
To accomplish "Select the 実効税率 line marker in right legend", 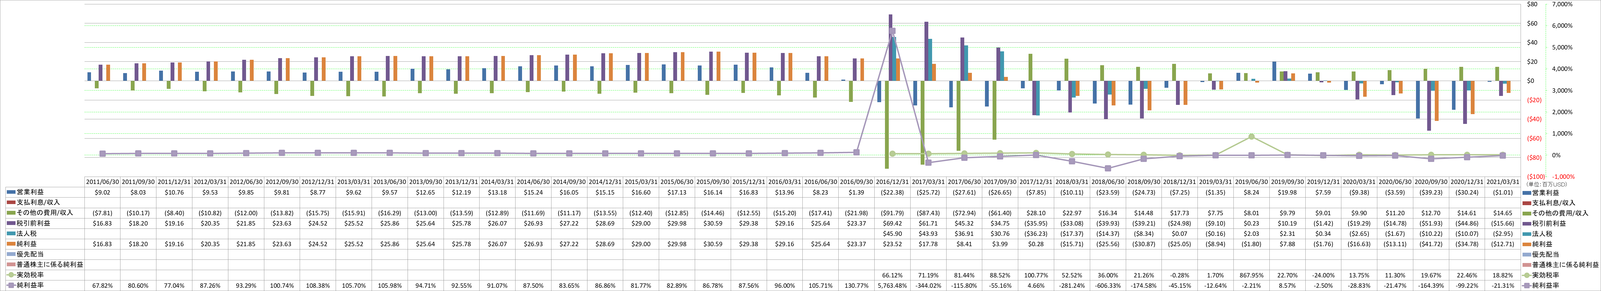I will coord(1527,275).
